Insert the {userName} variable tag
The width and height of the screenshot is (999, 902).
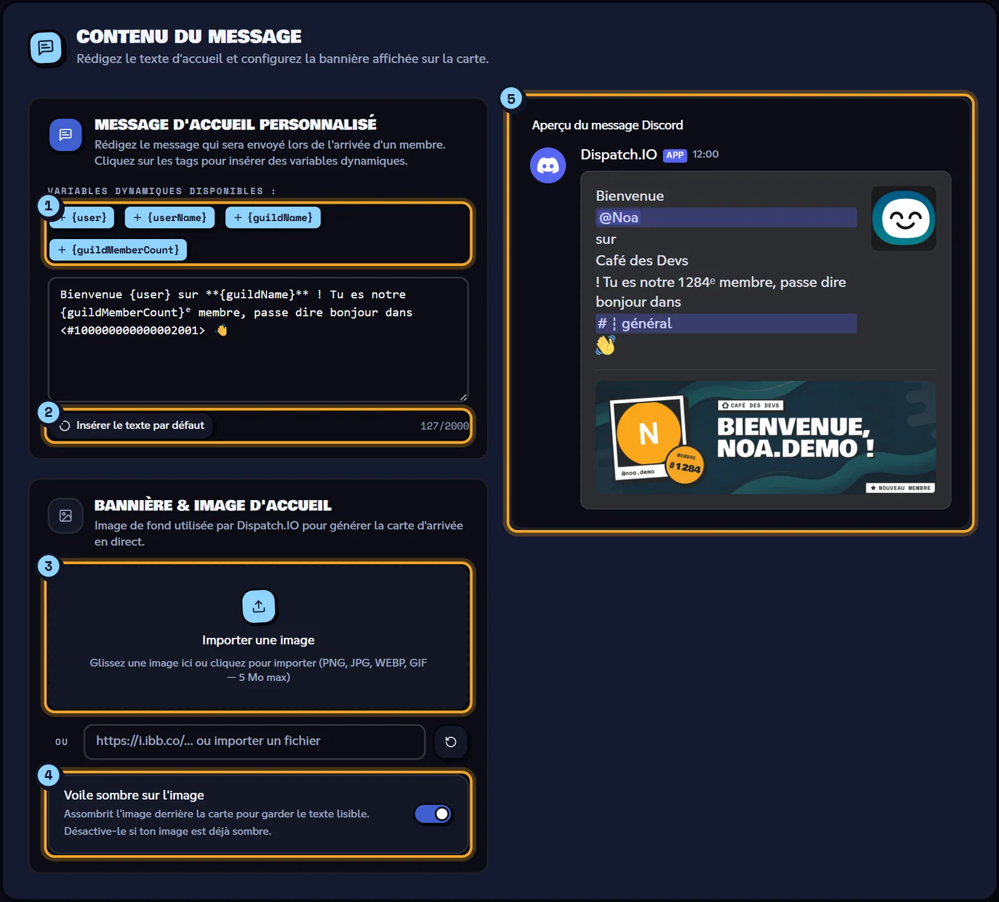click(x=170, y=217)
